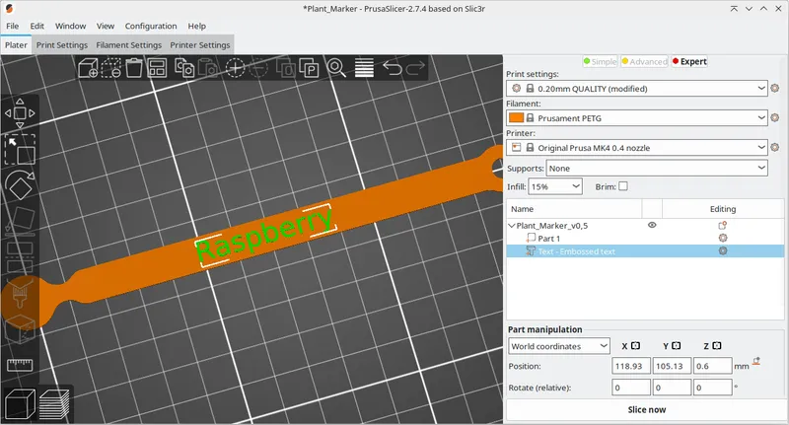Click the Delete all trash icon
Screen dimensions: 789x425
(x=134, y=67)
